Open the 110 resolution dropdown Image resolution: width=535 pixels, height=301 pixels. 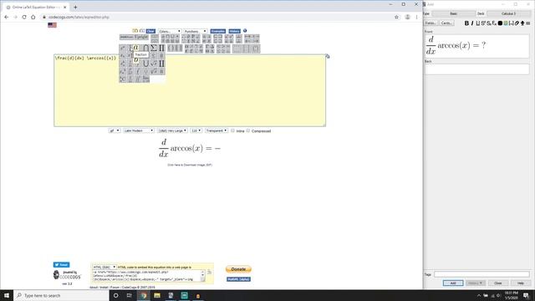[196, 130]
